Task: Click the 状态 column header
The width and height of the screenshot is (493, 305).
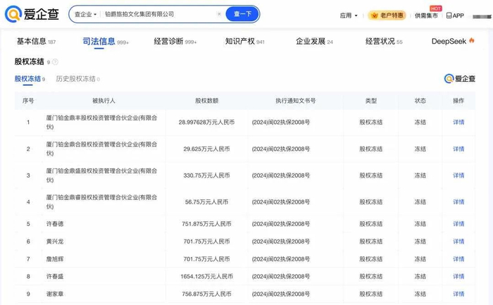Action: pyautogui.click(x=420, y=101)
